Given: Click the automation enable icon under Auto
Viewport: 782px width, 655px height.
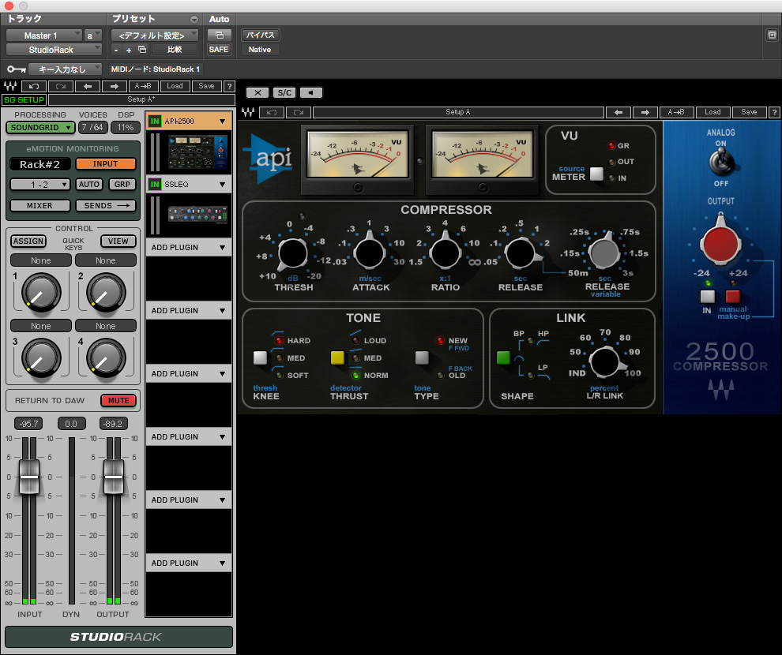Looking at the screenshot, I should pos(220,36).
